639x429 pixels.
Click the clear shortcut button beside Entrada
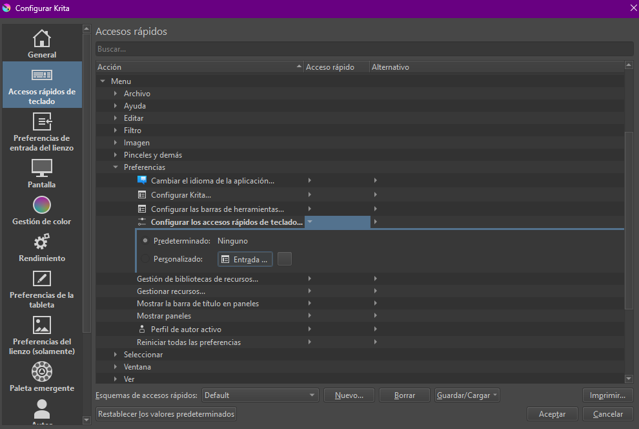pyautogui.click(x=284, y=259)
